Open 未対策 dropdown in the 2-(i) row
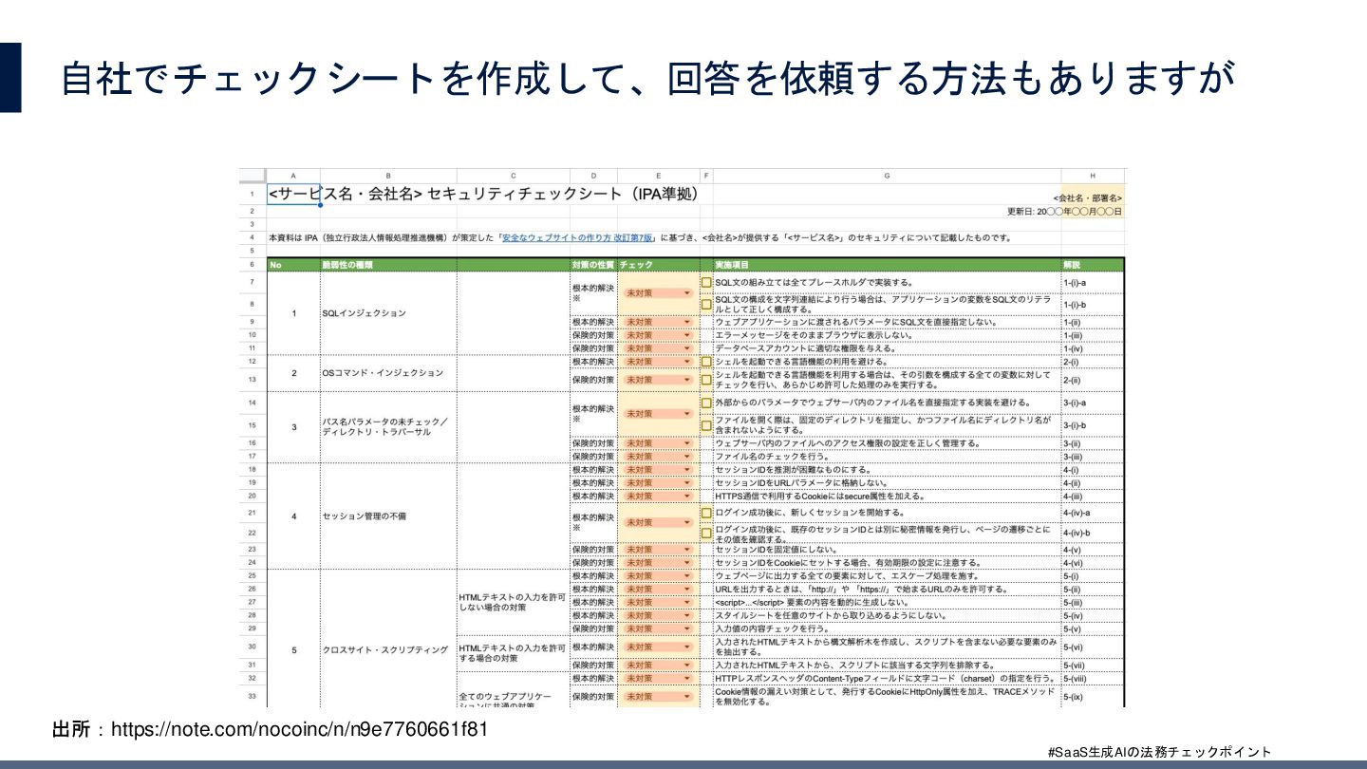Screen dimensions: 1367x769 [658, 362]
